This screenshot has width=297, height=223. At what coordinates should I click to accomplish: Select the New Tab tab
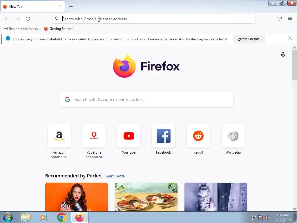pyautogui.click(x=32, y=6)
